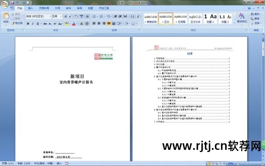265x166 pixels.
Task: Switch to the 开始 (Home) ribbon tab
Action: [x=20, y=8]
